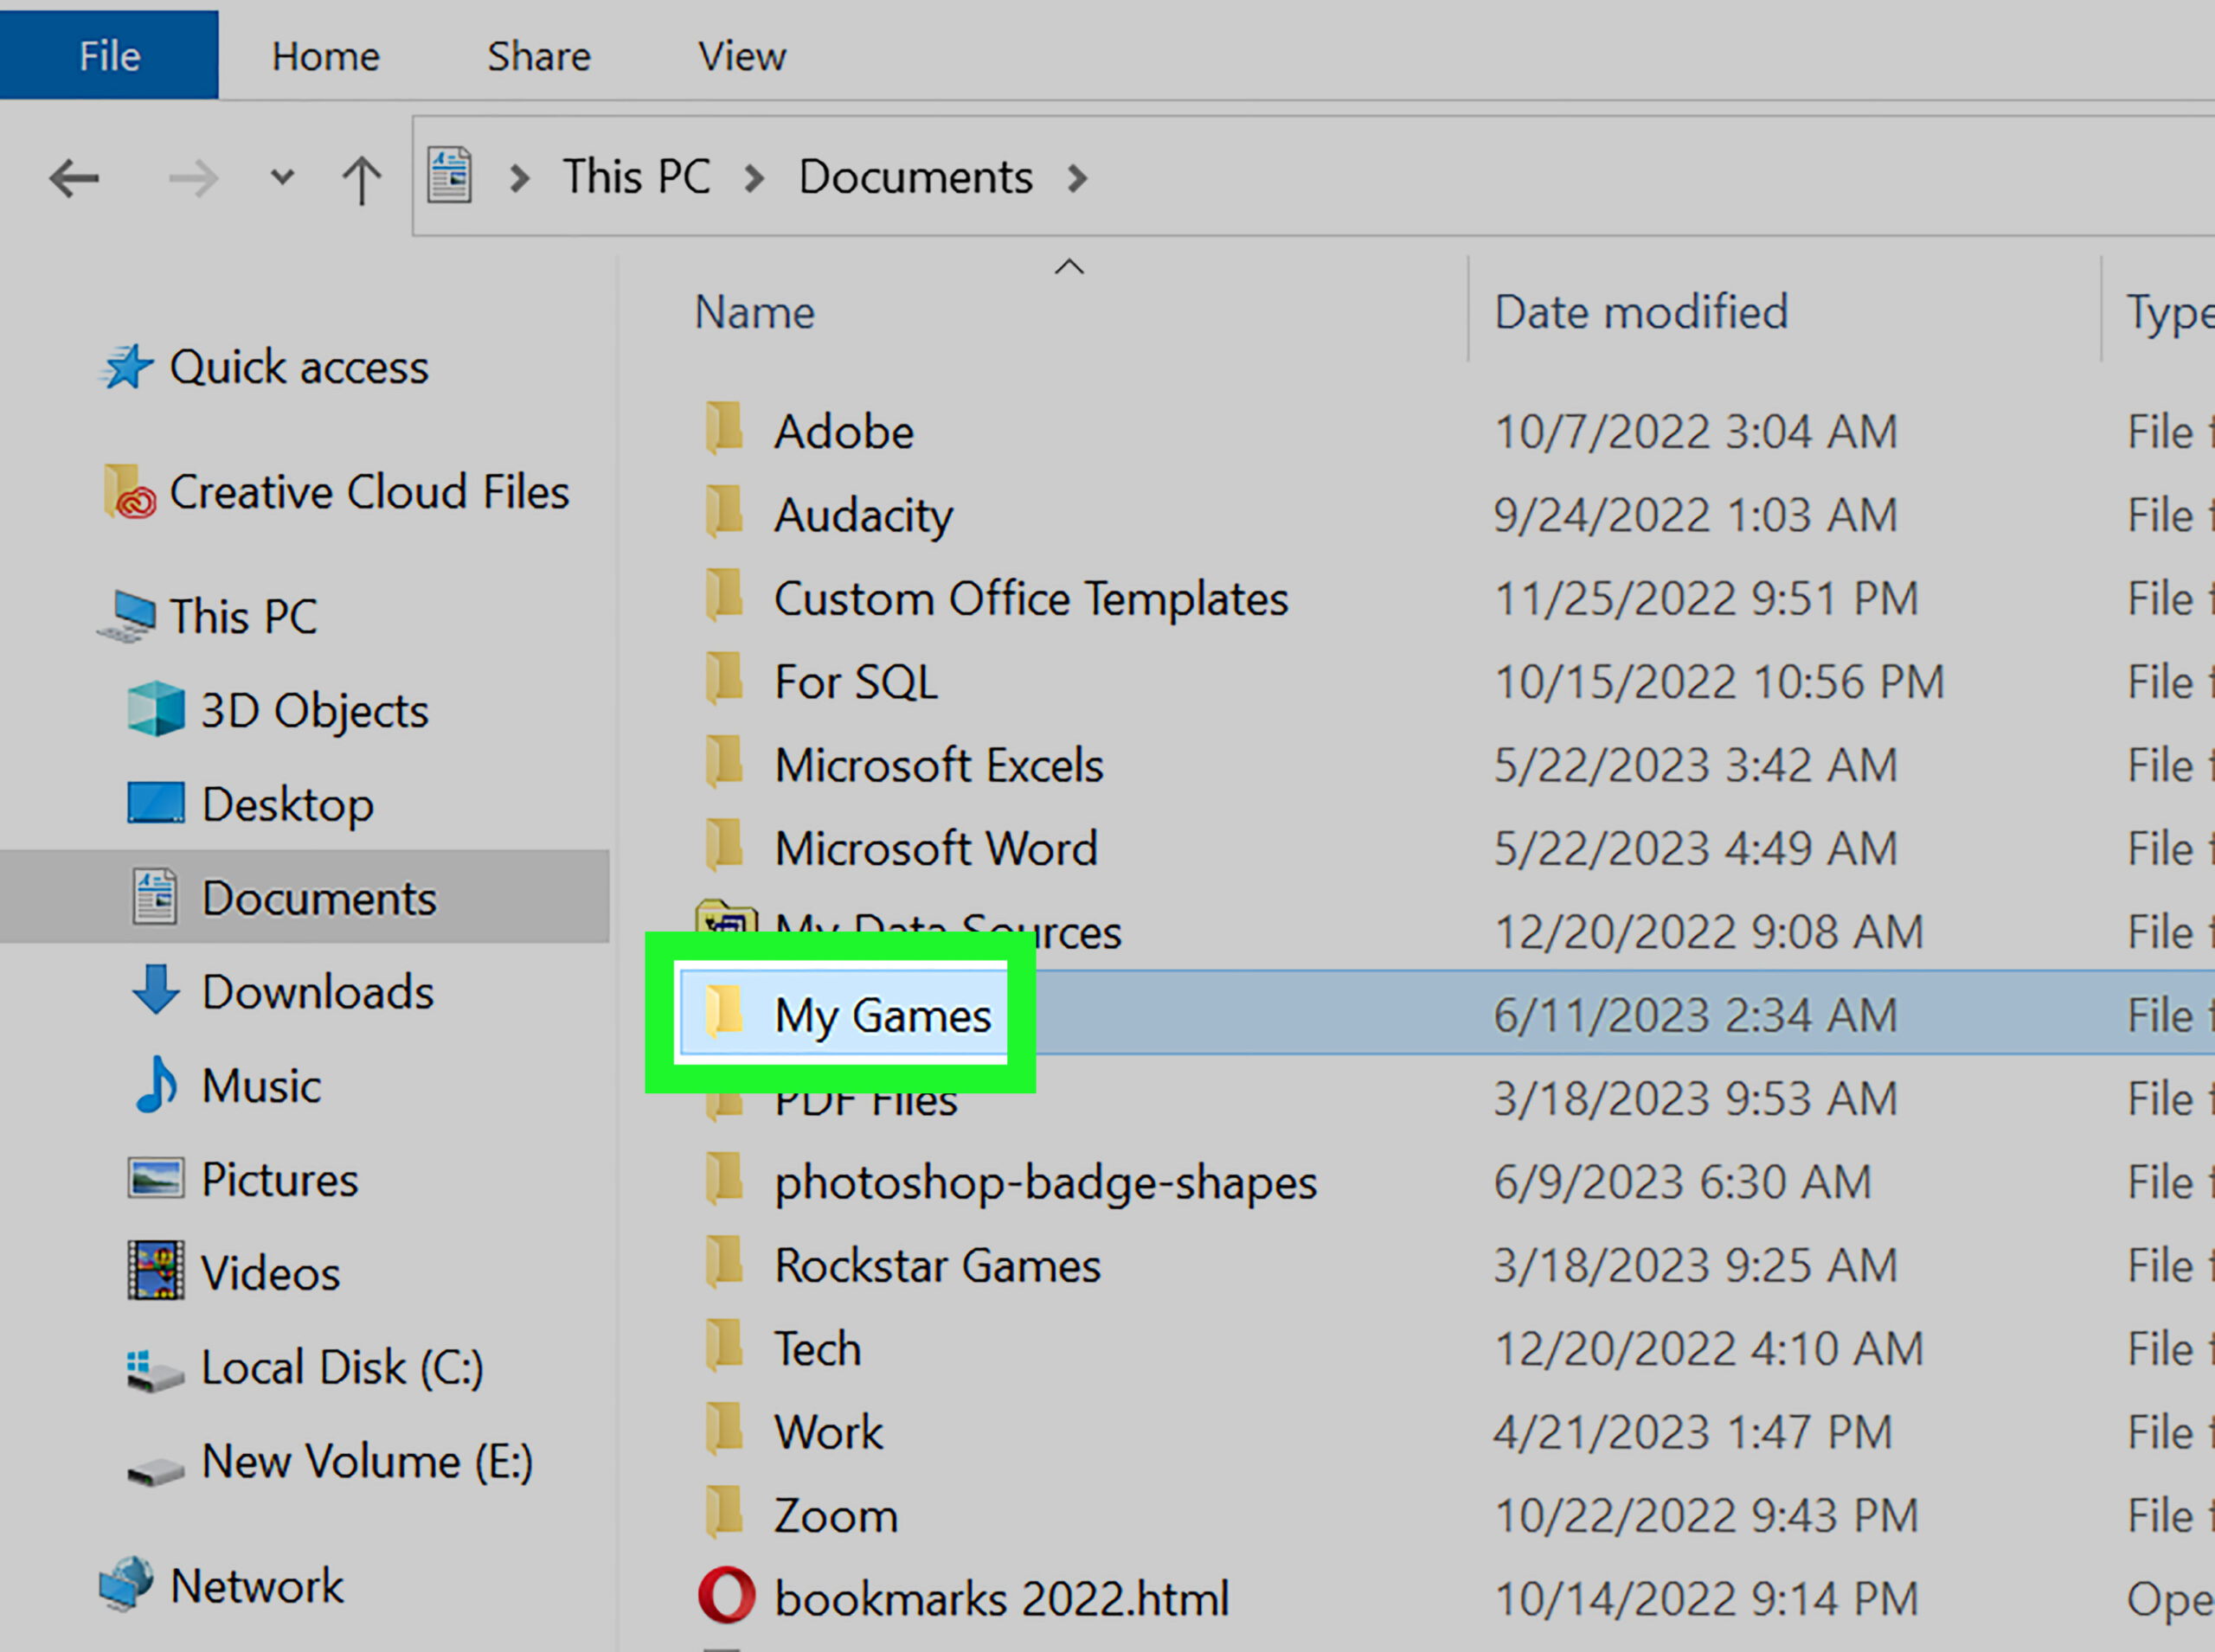Sort by Date modified column header
This screenshot has height=1652, width=2215.
(1640, 313)
